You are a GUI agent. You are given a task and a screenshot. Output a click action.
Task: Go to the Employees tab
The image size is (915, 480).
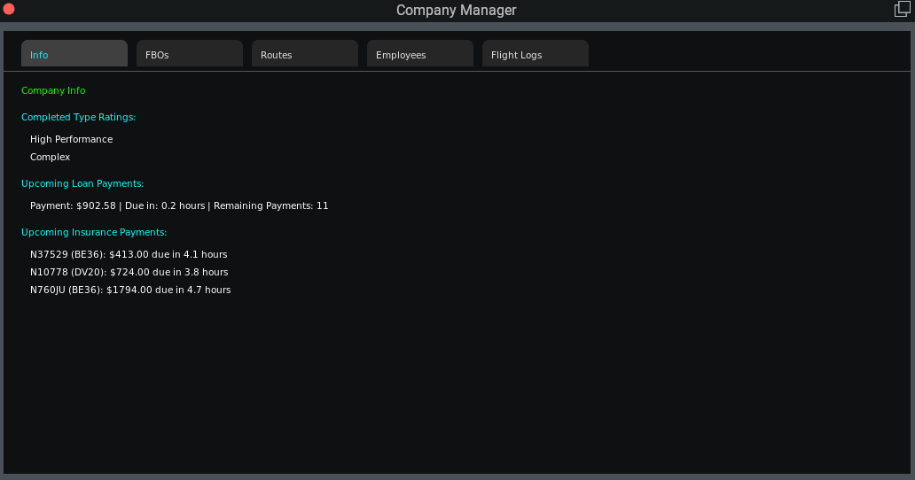(x=420, y=54)
